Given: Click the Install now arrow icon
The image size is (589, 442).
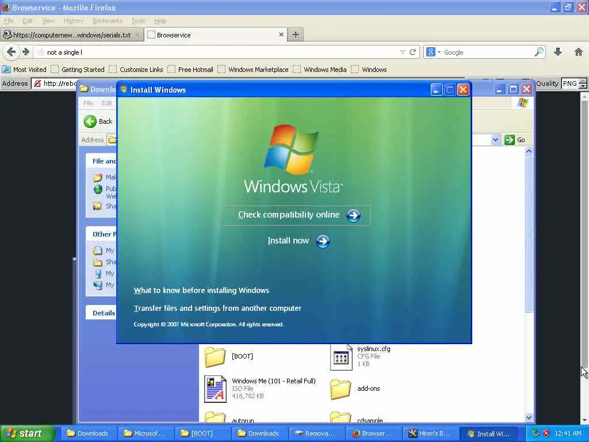Looking at the screenshot, I should coord(323,241).
